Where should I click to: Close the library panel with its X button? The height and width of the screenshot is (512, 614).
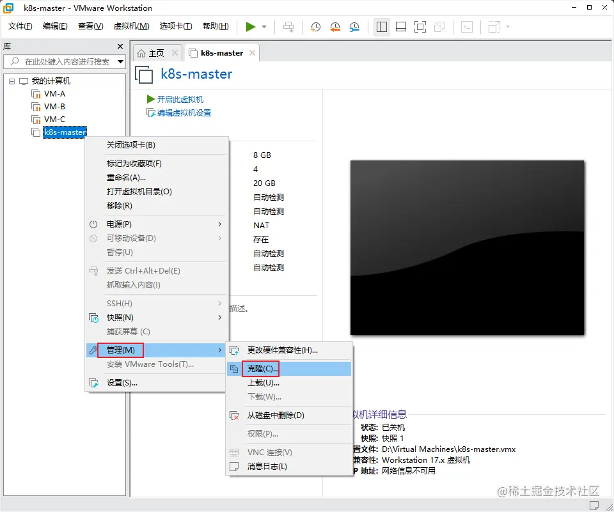pos(120,46)
